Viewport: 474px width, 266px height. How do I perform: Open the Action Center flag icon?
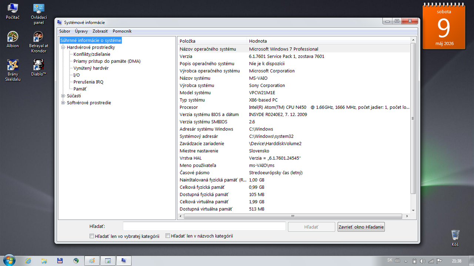point(439,261)
